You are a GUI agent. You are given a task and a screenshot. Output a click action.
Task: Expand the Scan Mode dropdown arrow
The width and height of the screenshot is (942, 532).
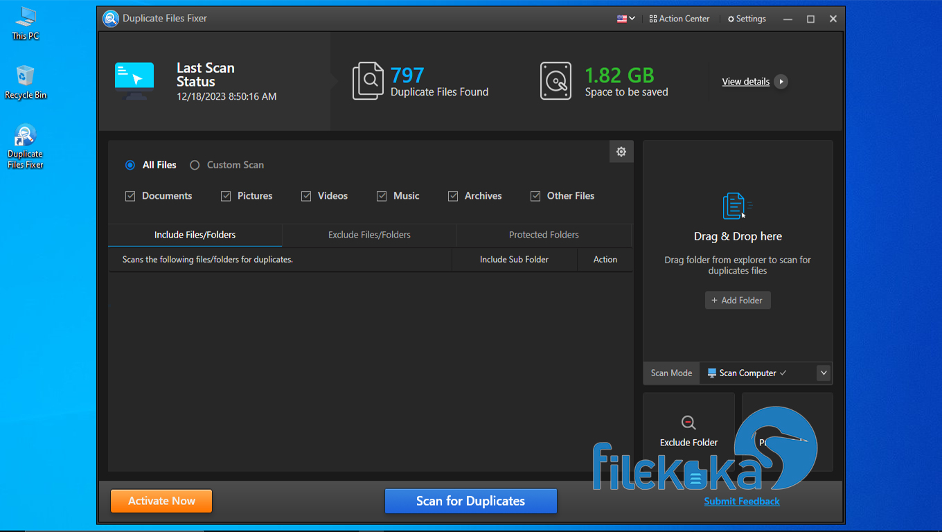(824, 373)
